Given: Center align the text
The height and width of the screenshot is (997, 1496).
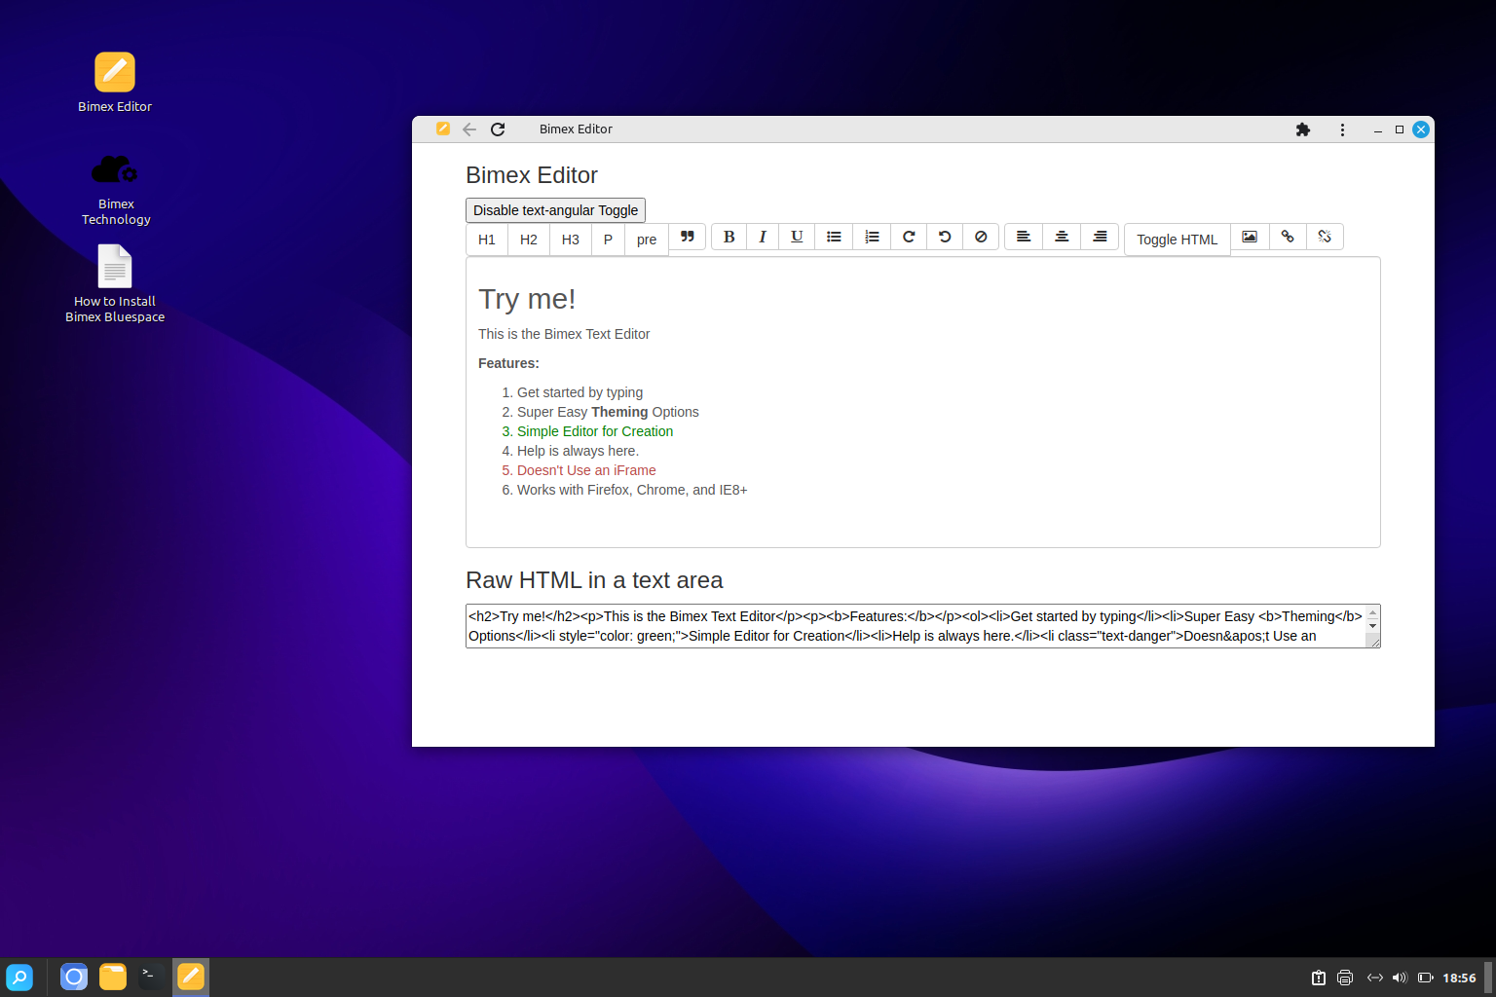Looking at the screenshot, I should tap(1062, 237).
